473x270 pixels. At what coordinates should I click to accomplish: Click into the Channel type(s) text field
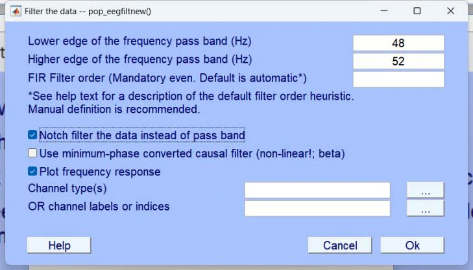317,190
